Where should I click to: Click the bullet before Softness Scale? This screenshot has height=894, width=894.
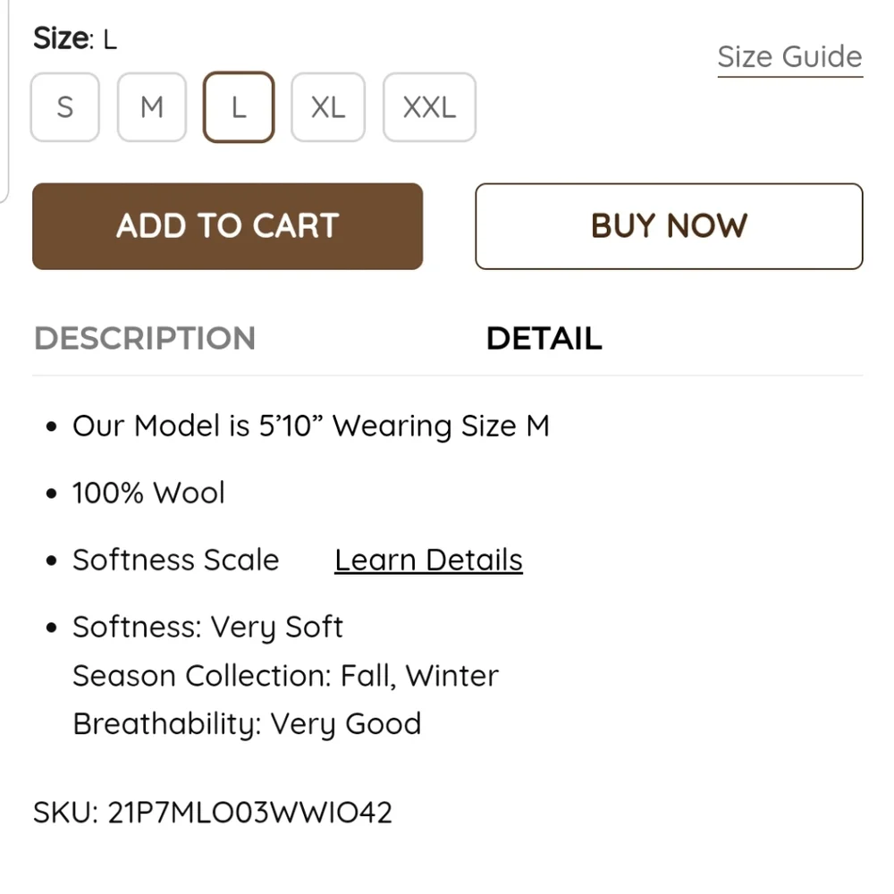(52, 561)
